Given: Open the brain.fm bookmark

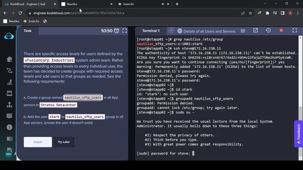Looking at the screenshot, I should point(32,21).
